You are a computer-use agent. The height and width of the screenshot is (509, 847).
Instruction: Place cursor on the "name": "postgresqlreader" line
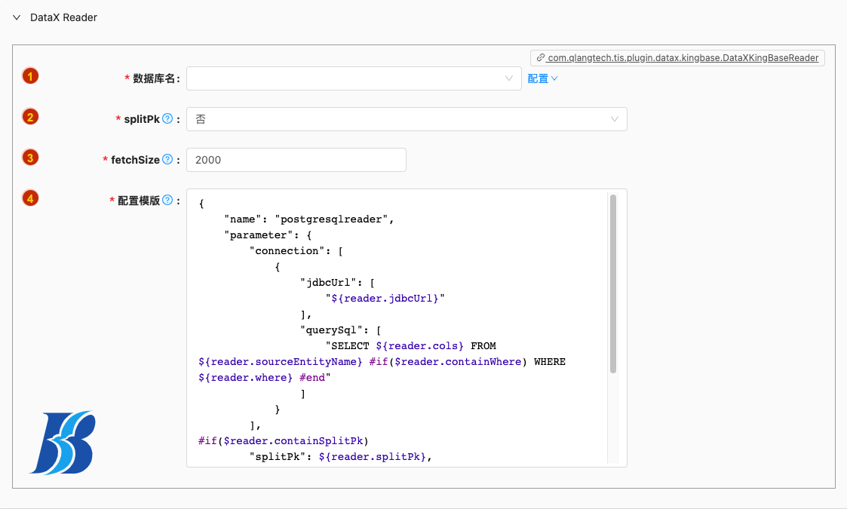coord(309,219)
